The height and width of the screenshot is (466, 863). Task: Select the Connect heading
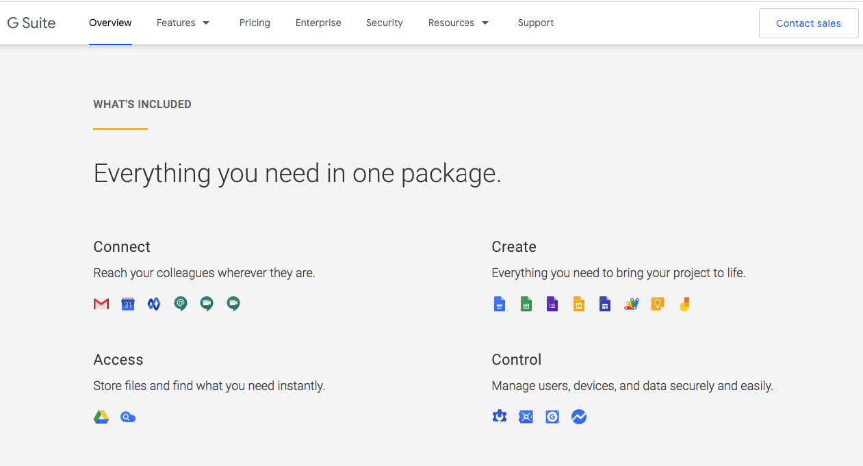click(x=122, y=247)
